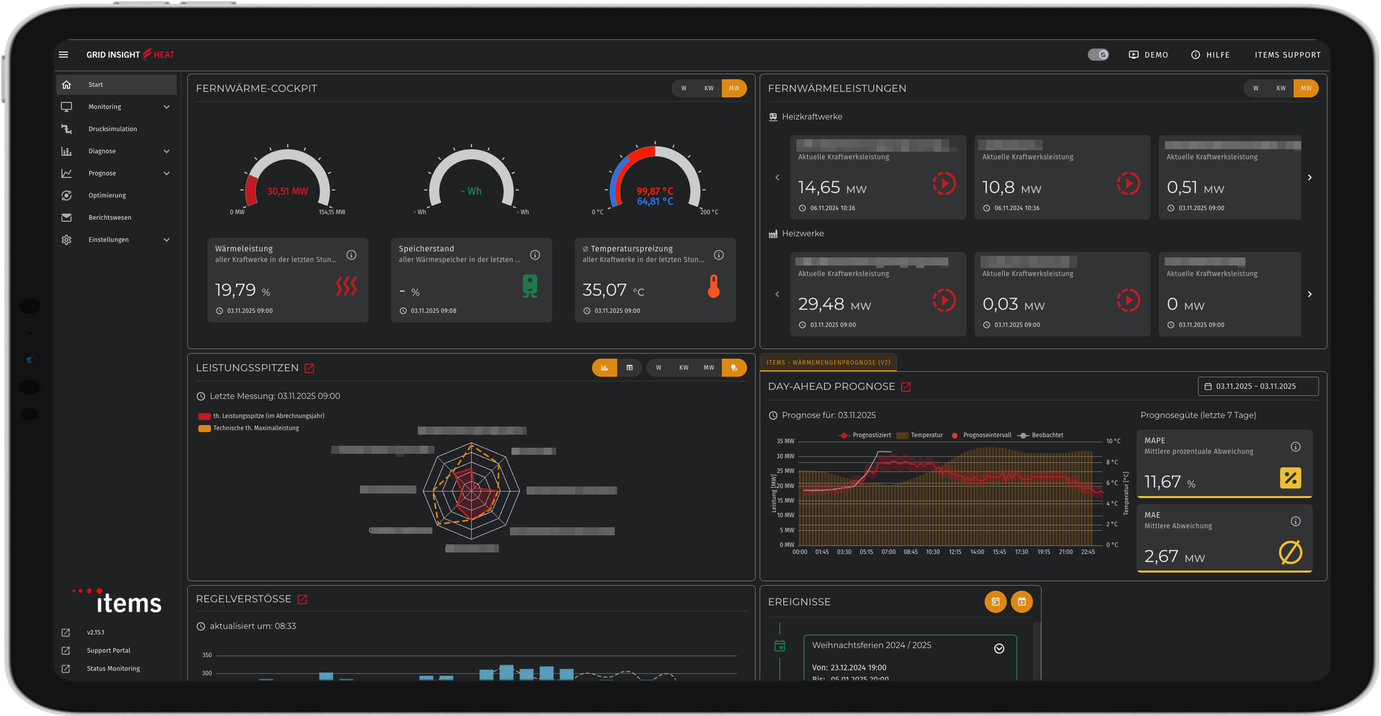Select KW unit in Fernwärme-Cockpit
The width and height of the screenshot is (1381, 716).
[709, 89]
